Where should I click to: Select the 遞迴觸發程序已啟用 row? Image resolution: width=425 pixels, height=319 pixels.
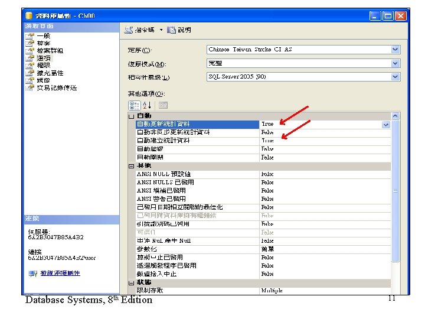pos(263,266)
